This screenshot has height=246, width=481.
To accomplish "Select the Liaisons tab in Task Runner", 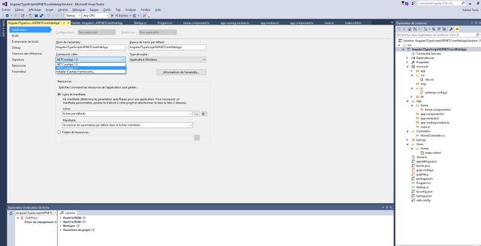I will click(x=68, y=213).
